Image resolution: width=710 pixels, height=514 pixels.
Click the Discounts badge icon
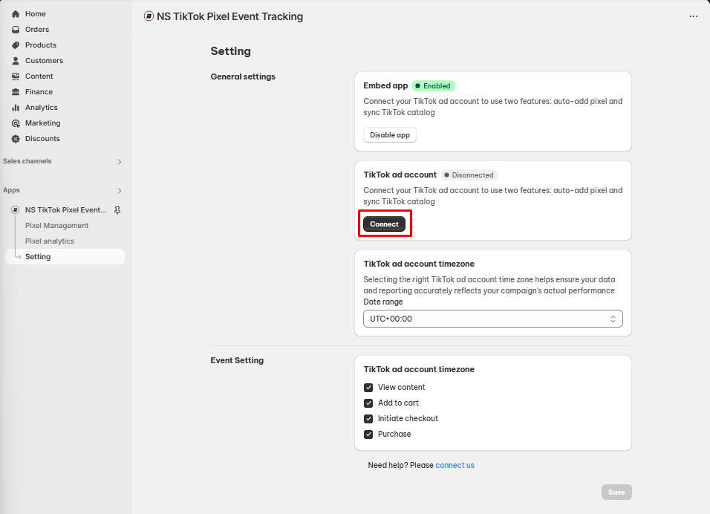(16, 139)
